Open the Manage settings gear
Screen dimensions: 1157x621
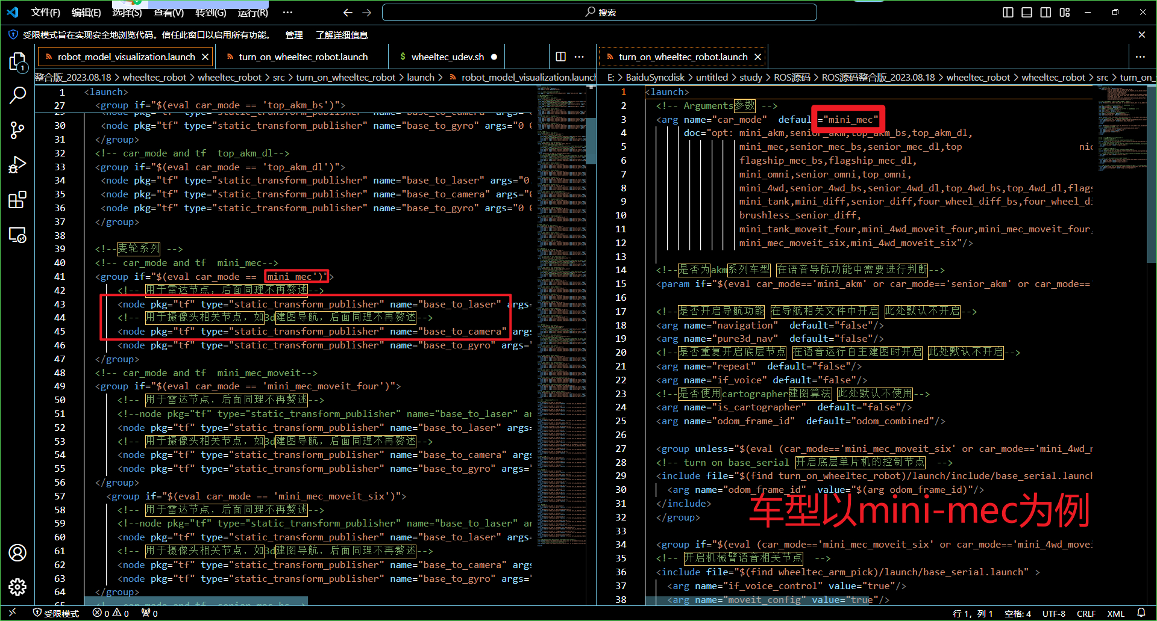coord(17,587)
